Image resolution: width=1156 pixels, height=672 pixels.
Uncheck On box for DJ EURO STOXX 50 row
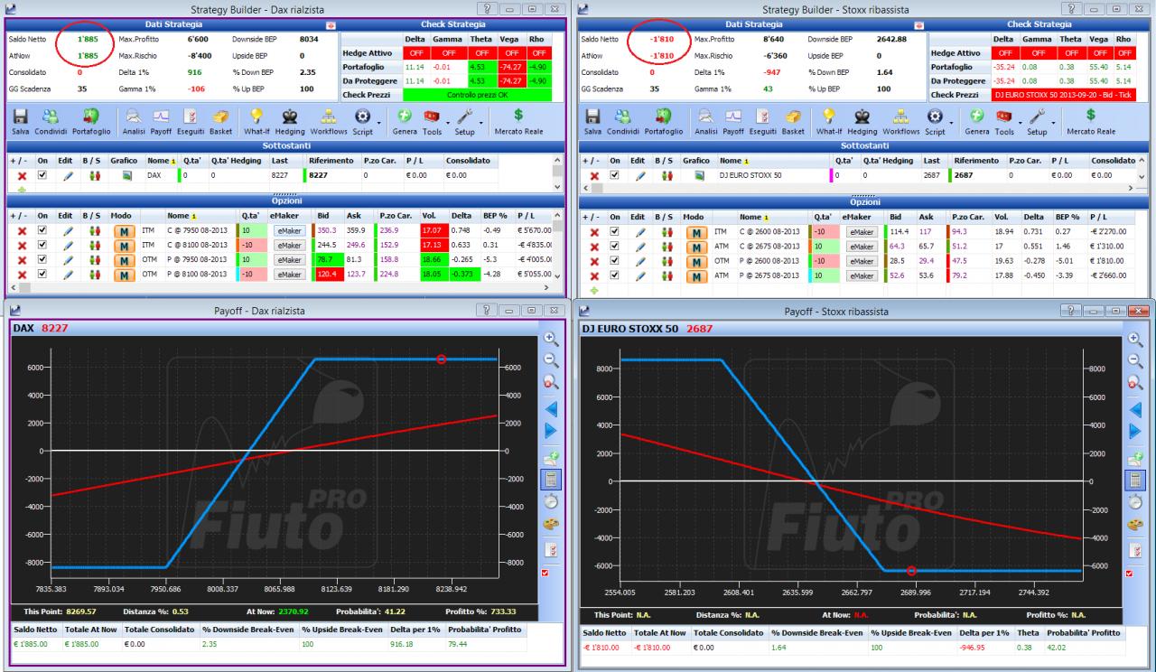pos(616,175)
